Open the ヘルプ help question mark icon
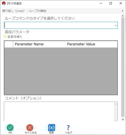 pos(68,128)
